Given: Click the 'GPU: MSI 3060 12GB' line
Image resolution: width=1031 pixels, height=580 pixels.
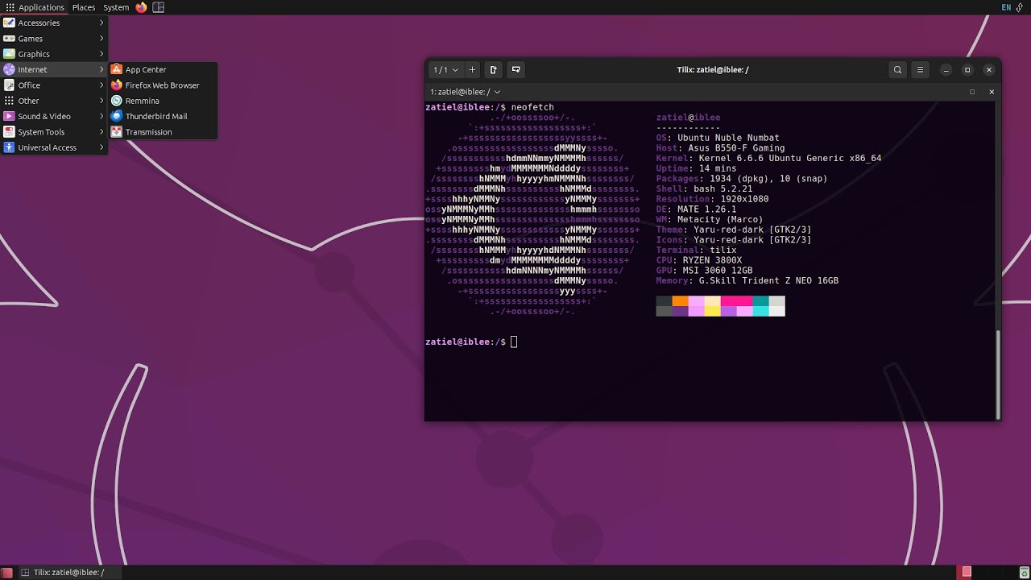Looking at the screenshot, I should [x=704, y=271].
